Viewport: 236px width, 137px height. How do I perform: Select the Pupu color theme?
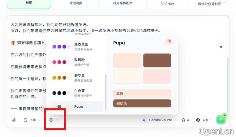tap(76, 106)
